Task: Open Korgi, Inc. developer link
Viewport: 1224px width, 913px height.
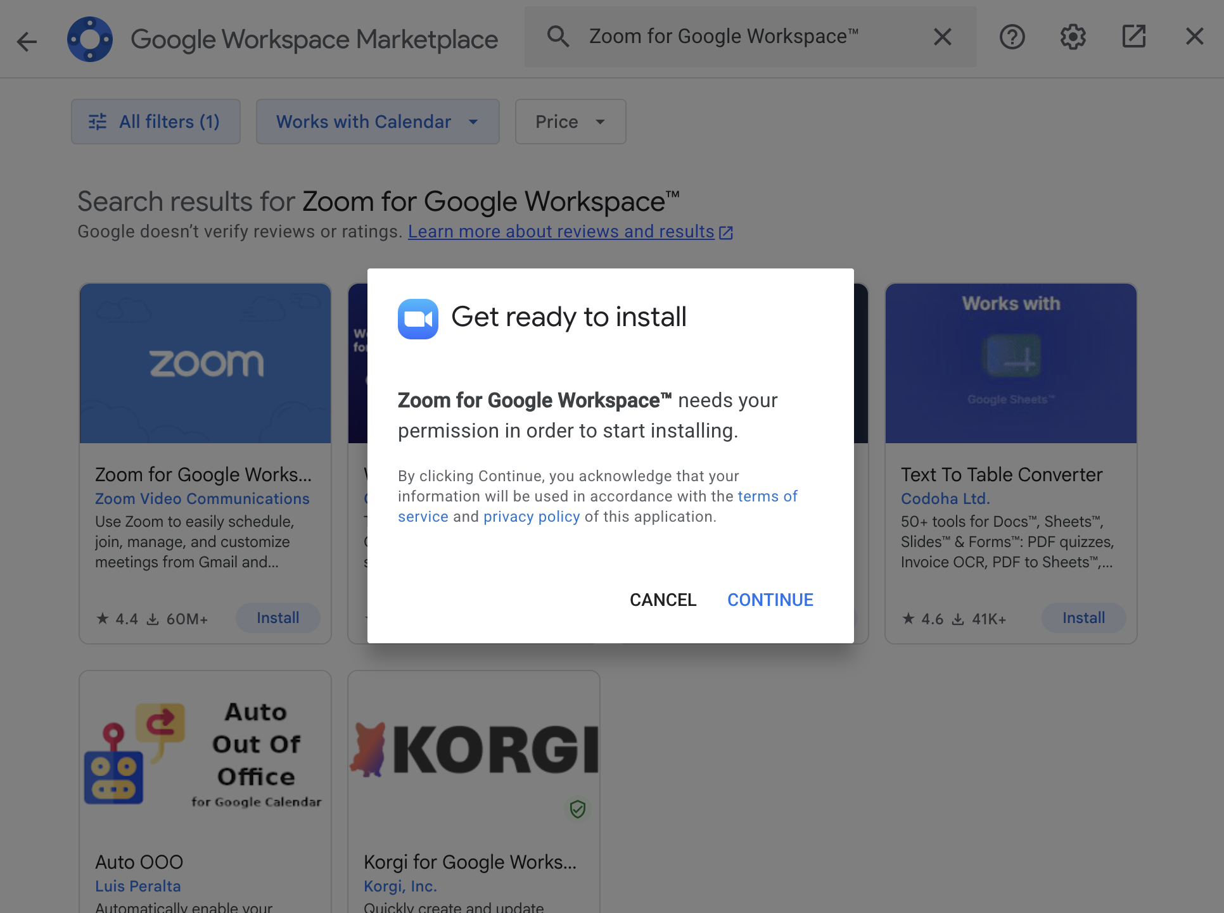Action: 400,886
